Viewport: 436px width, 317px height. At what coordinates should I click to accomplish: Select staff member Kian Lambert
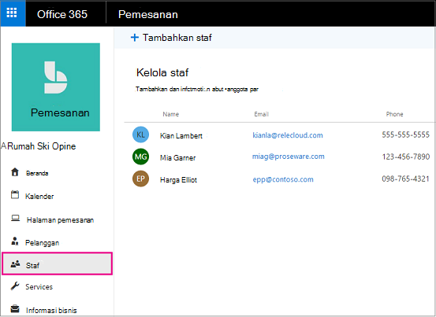pos(181,135)
